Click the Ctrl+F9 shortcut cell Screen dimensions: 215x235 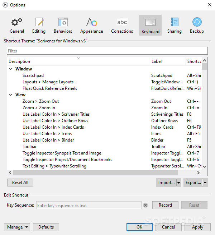[x=194, y=127]
